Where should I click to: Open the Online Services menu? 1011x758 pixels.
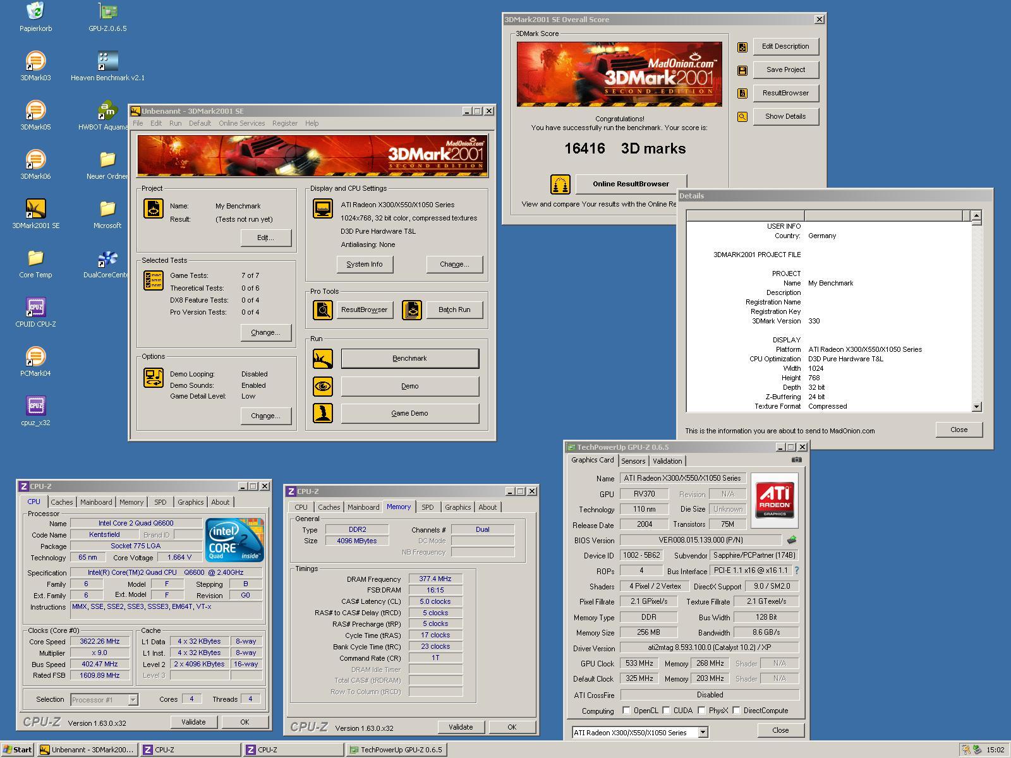coord(242,123)
